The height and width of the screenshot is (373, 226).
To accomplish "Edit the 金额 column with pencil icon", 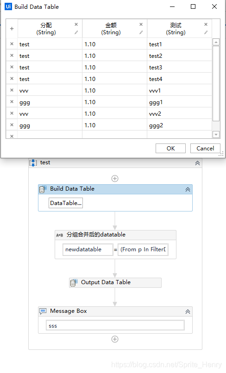I will (141, 32).
